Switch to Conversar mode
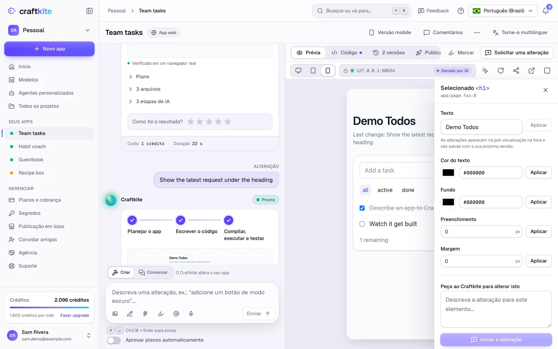 click(x=153, y=273)
